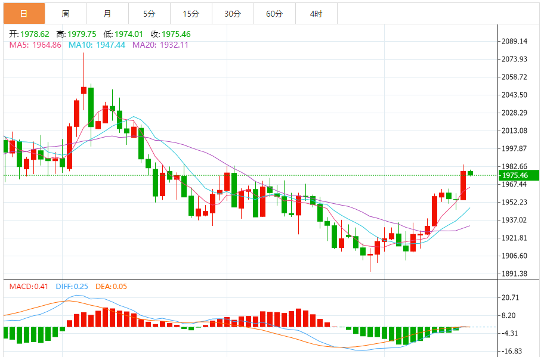Click the MA20: 1932.11 label
Image resolution: width=544 pixels, height=357 pixels.
pos(160,45)
